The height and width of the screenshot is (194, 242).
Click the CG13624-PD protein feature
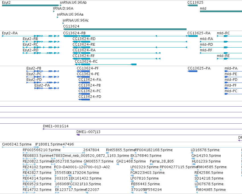pos(84,100)
